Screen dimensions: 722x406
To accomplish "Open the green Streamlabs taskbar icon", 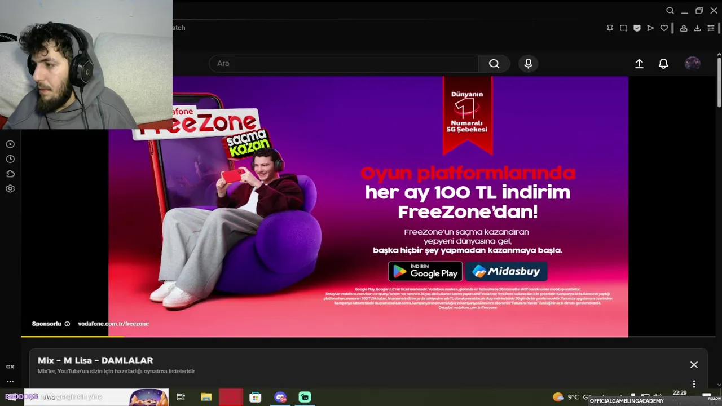I will coord(305,397).
